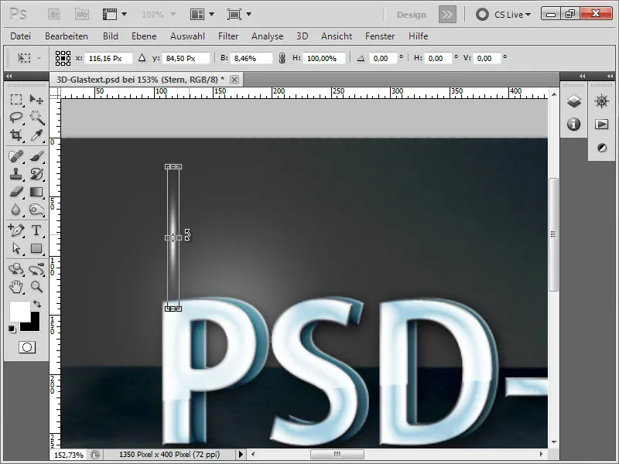Select the Magic Wand tool
This screenshot has height=464, width=619.
[36, 118]
